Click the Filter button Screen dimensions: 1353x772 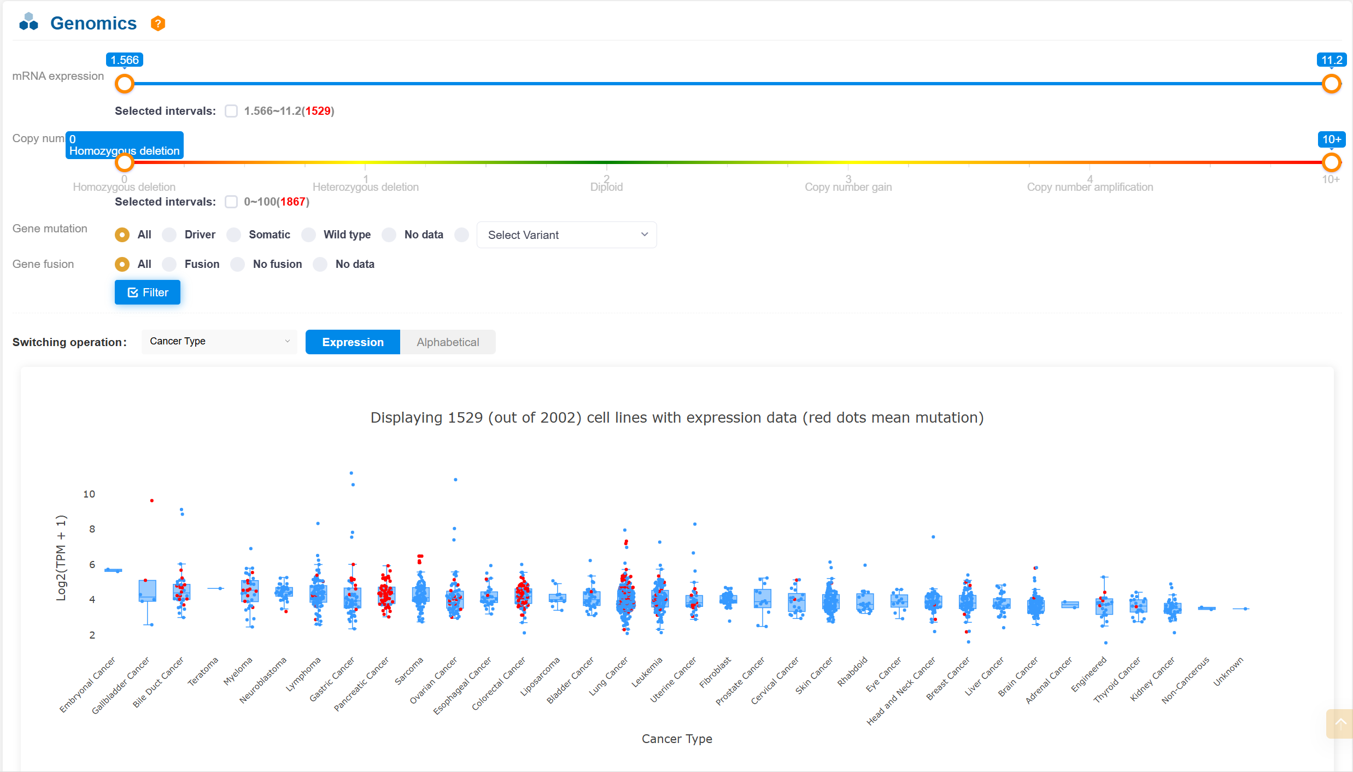click(x=148, y=293)
